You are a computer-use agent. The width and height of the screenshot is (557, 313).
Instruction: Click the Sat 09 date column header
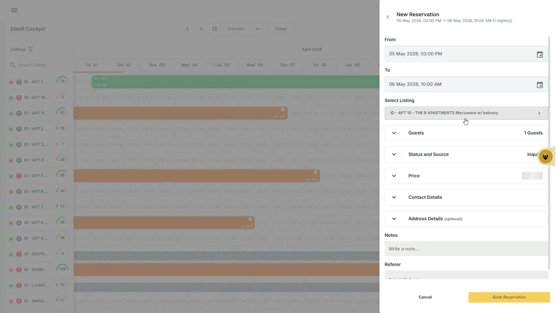[352, 65]
